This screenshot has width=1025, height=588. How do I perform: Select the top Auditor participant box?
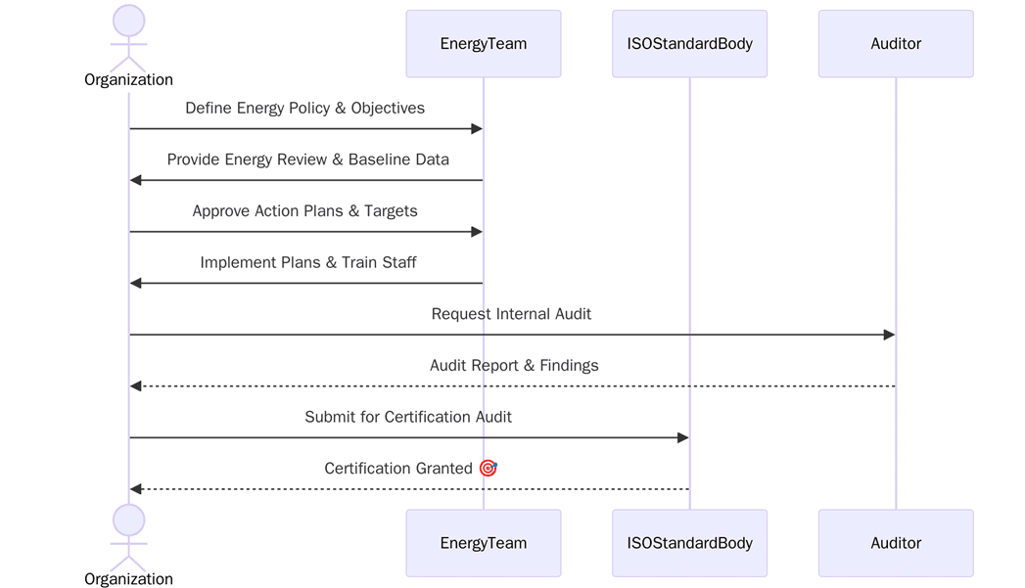tap(895, 44)
